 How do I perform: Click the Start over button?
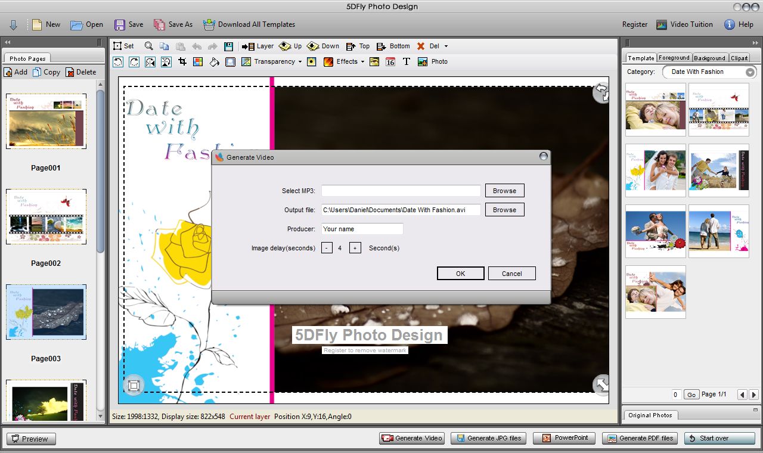(719, 438)
